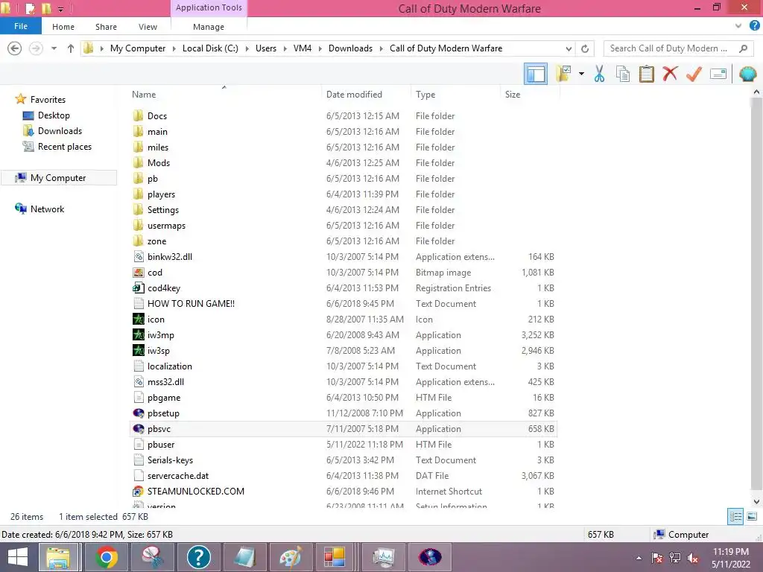
Task: Switch to the Details view button in status bar
Action: pos(735,517)
